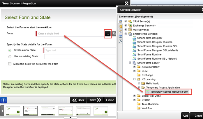This screenshot has width=203, height=119.
Task: Click the Finish button
Action: click(x=110, y=100)
